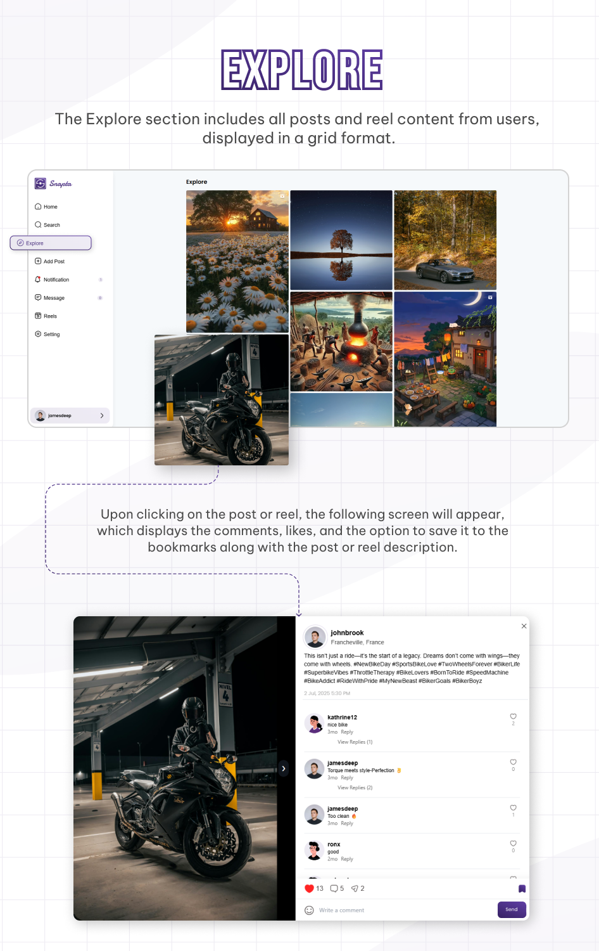
Task: Click the avatar beside 'Too clean' comment
Action: (x=314, y=815)
